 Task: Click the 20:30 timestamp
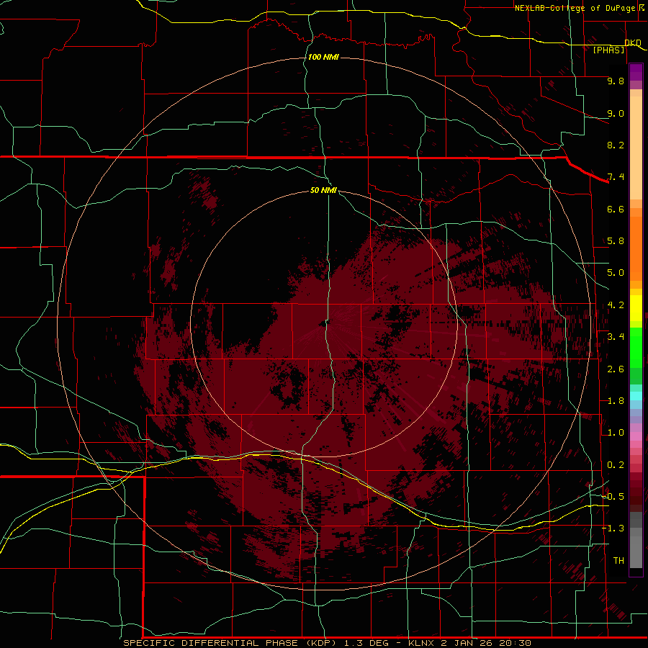pyautogui.click(x=515, y=643)
